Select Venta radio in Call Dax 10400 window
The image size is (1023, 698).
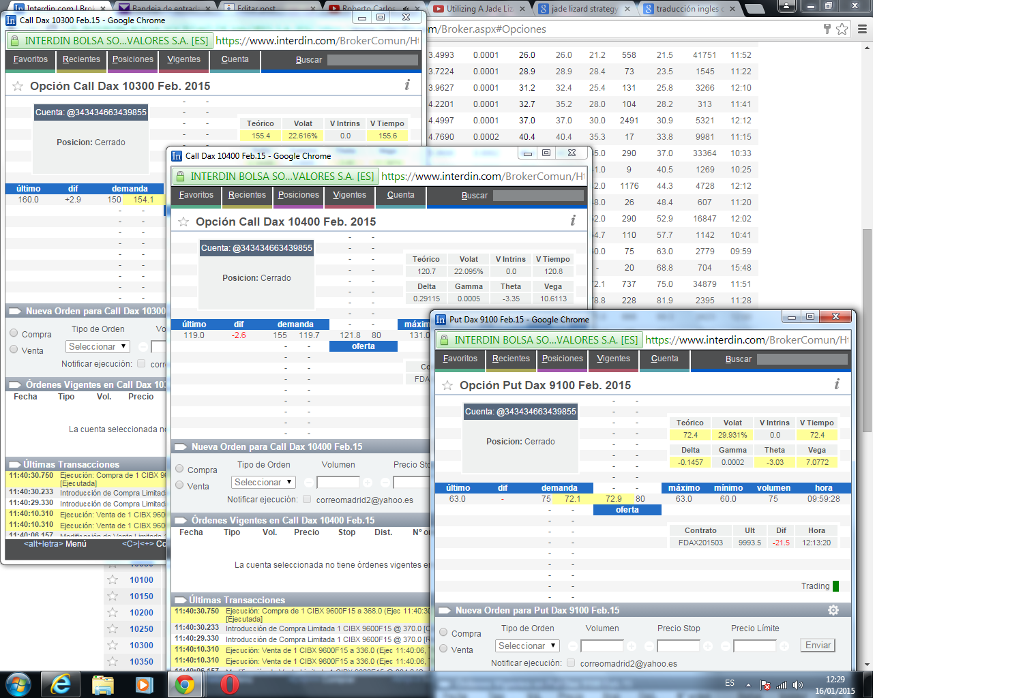179,485
